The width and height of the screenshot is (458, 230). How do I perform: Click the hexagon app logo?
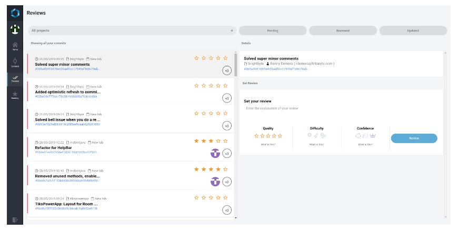pos(15,13)
